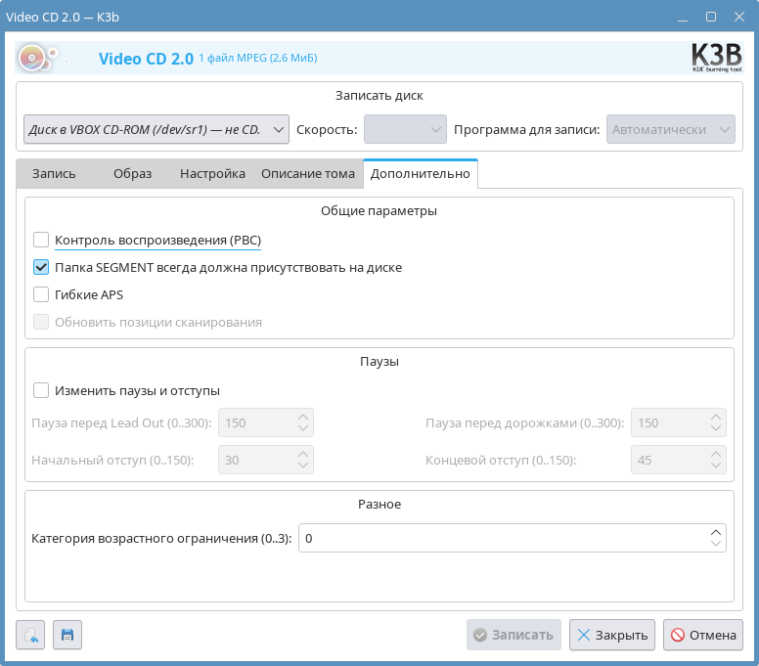Switch to the Запись tab
The image size is (759, 666).
[x=54, y=173]
